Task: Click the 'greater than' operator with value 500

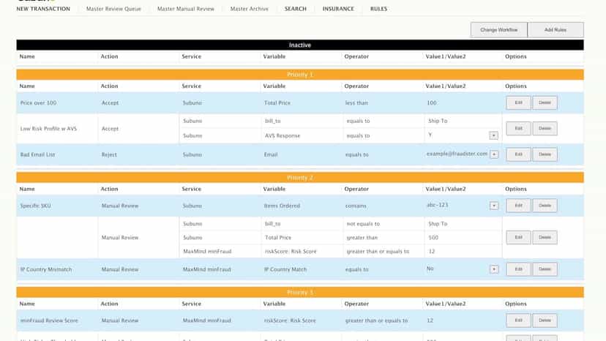Action: [362, 238]
